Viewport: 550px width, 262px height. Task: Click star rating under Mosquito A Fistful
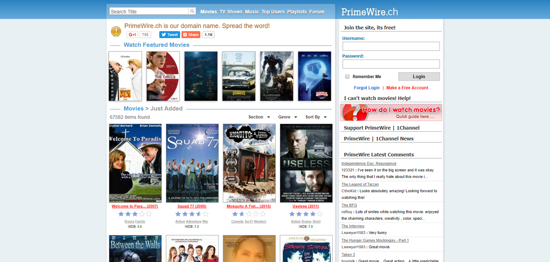coord(249,214)
